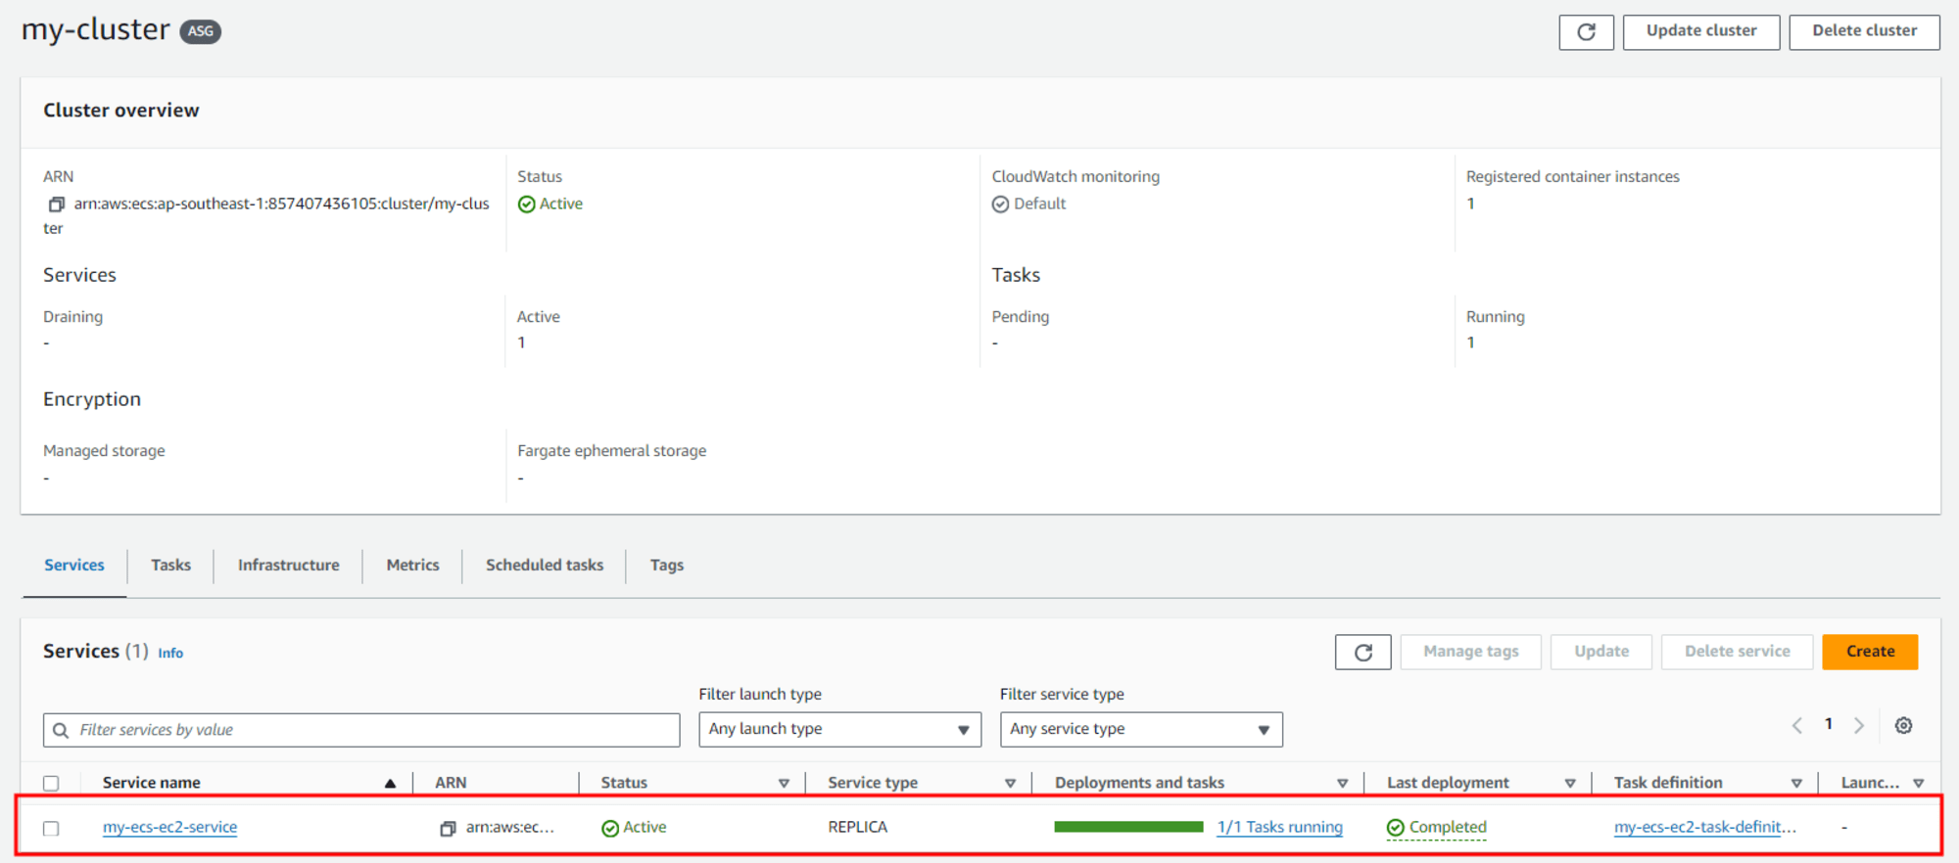Click the Update cluster button
Viewport: 1959px width, 863px height.
(1701, 31)
